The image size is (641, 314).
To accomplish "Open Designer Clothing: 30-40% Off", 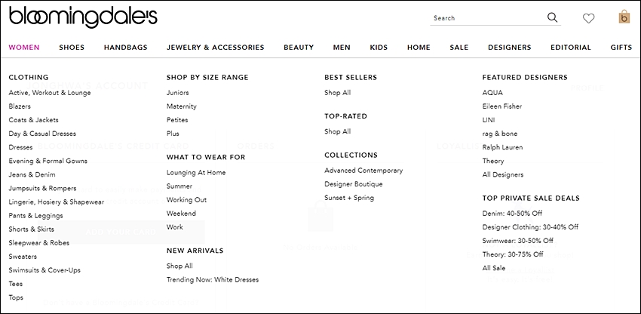I will [x=530, y=227].
